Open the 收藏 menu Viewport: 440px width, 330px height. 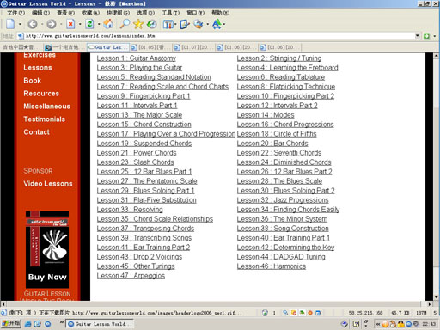coord(90,13)
